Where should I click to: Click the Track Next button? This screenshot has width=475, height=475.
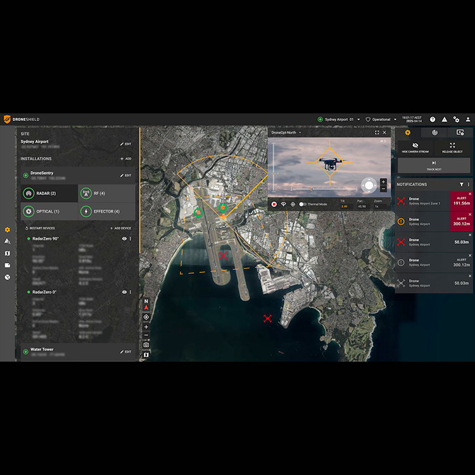[x=434, y=166]
